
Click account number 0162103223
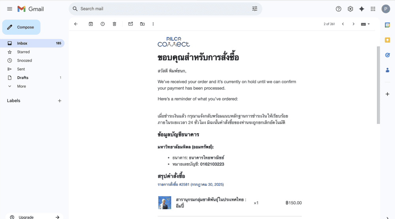click(212, 164)
